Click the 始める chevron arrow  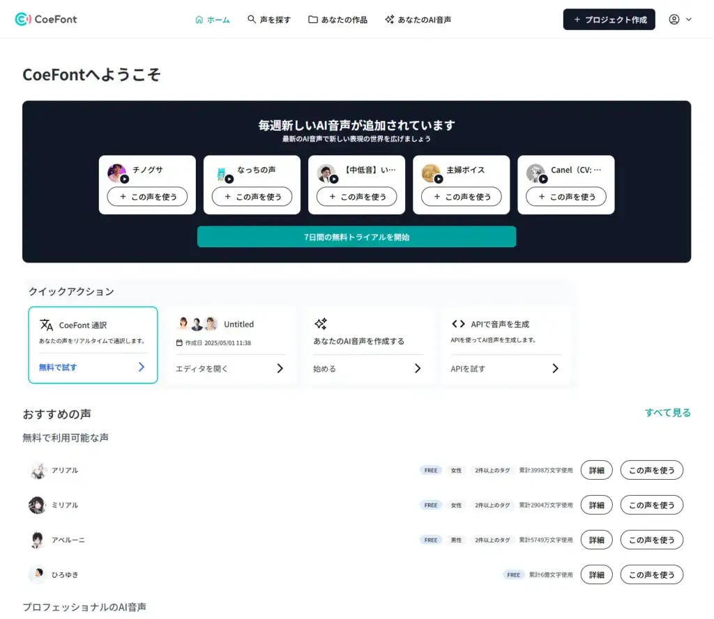tap(418, 368)
